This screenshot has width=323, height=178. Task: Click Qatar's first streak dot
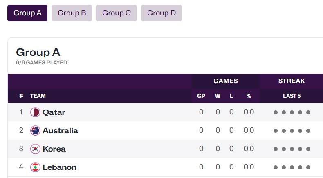tap(276, 112)
